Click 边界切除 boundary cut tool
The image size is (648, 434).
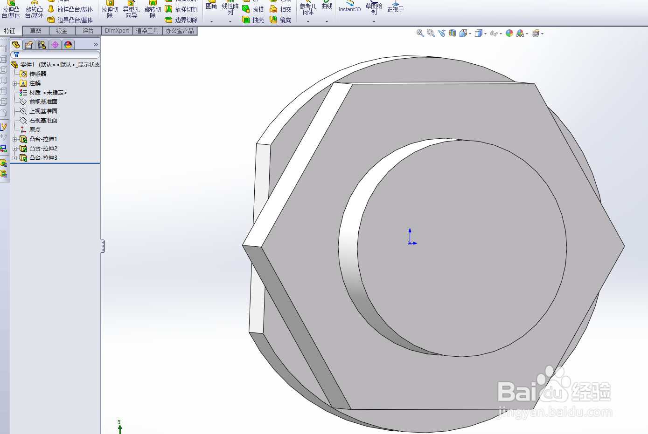click(181, 20)
